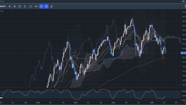Open the fx indicators menu

click(x=25, y=6)
